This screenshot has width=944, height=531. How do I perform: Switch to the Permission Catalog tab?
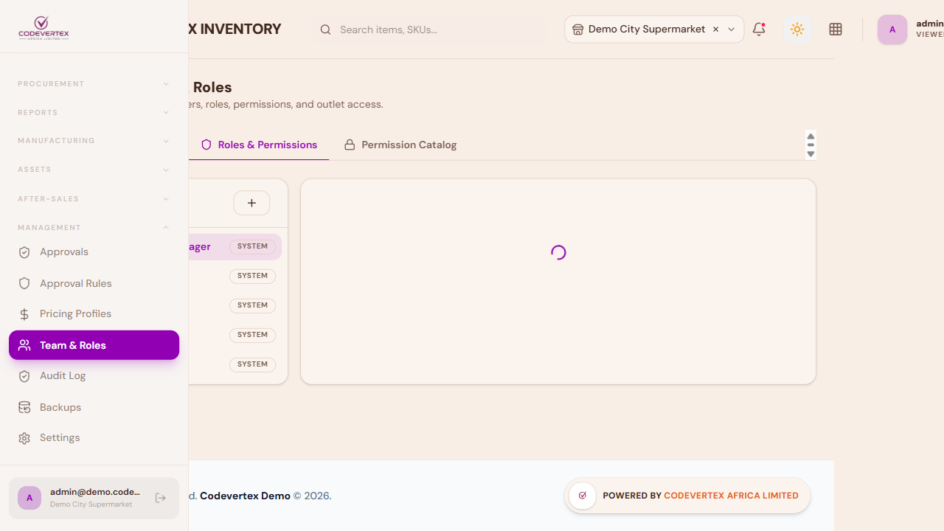click(x=400, y=145)
